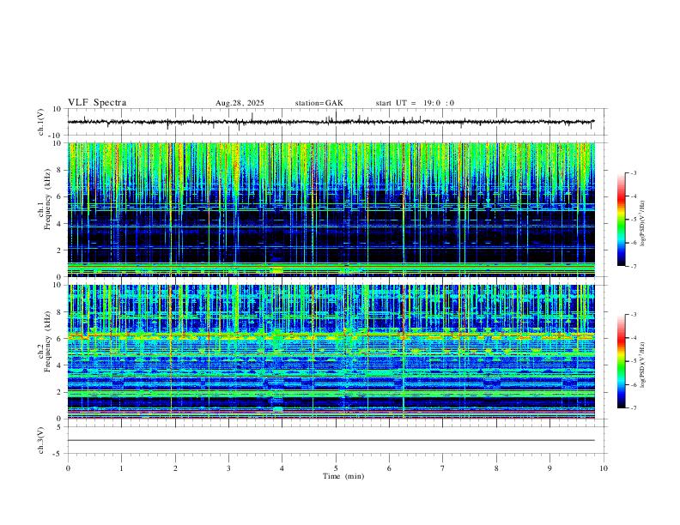This screenshot has height=525, width=680.
Task: Click the 'ch.3(V)' axis label
Action: tap(41, 440)
